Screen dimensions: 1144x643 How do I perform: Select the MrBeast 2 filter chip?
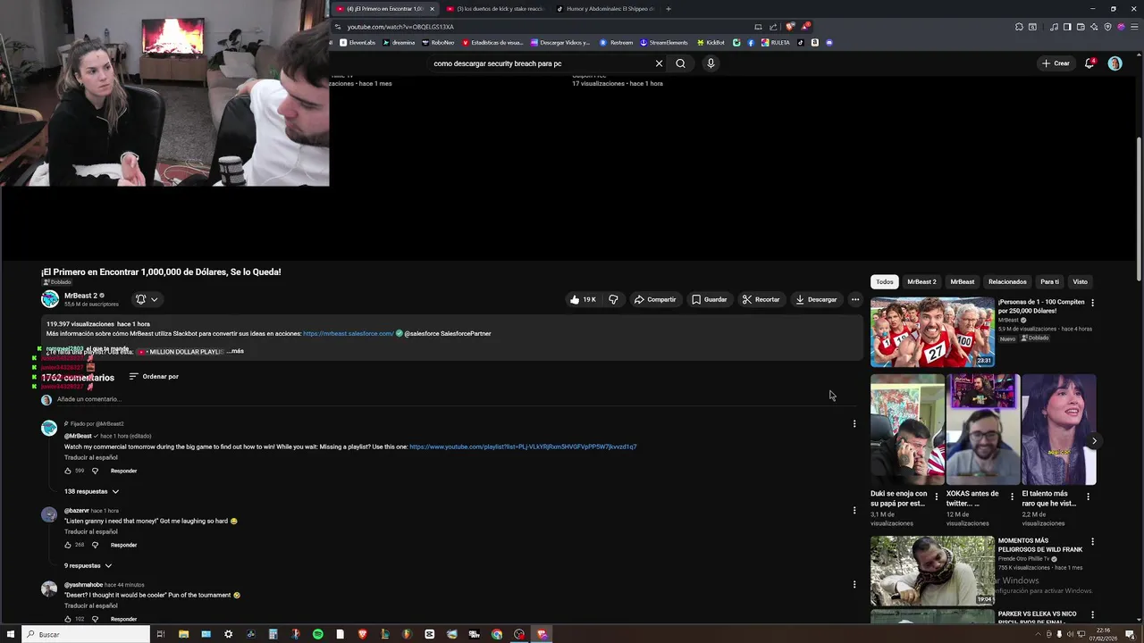pyautogui.click(x=921, y=282)
